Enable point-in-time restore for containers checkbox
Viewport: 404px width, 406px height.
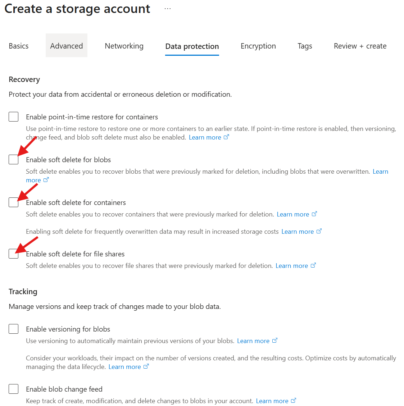pos(14,117)
